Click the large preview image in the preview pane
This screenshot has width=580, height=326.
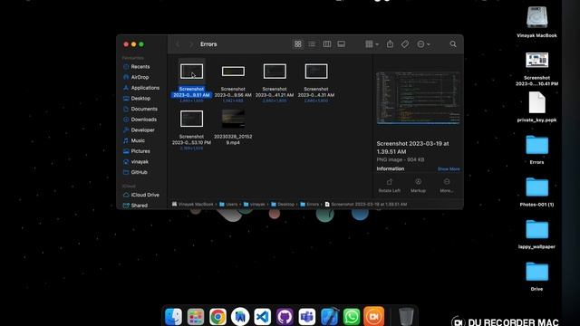point(418,98)
